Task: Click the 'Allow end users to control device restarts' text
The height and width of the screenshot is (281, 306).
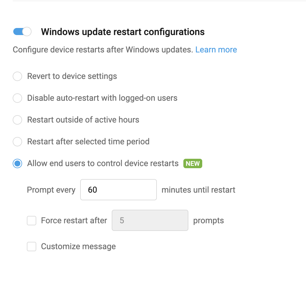Action: (x=103, y=163)
